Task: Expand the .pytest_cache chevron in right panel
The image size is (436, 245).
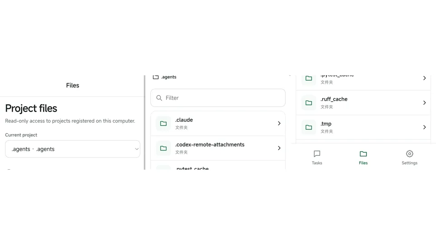Action: coord(424,78)
